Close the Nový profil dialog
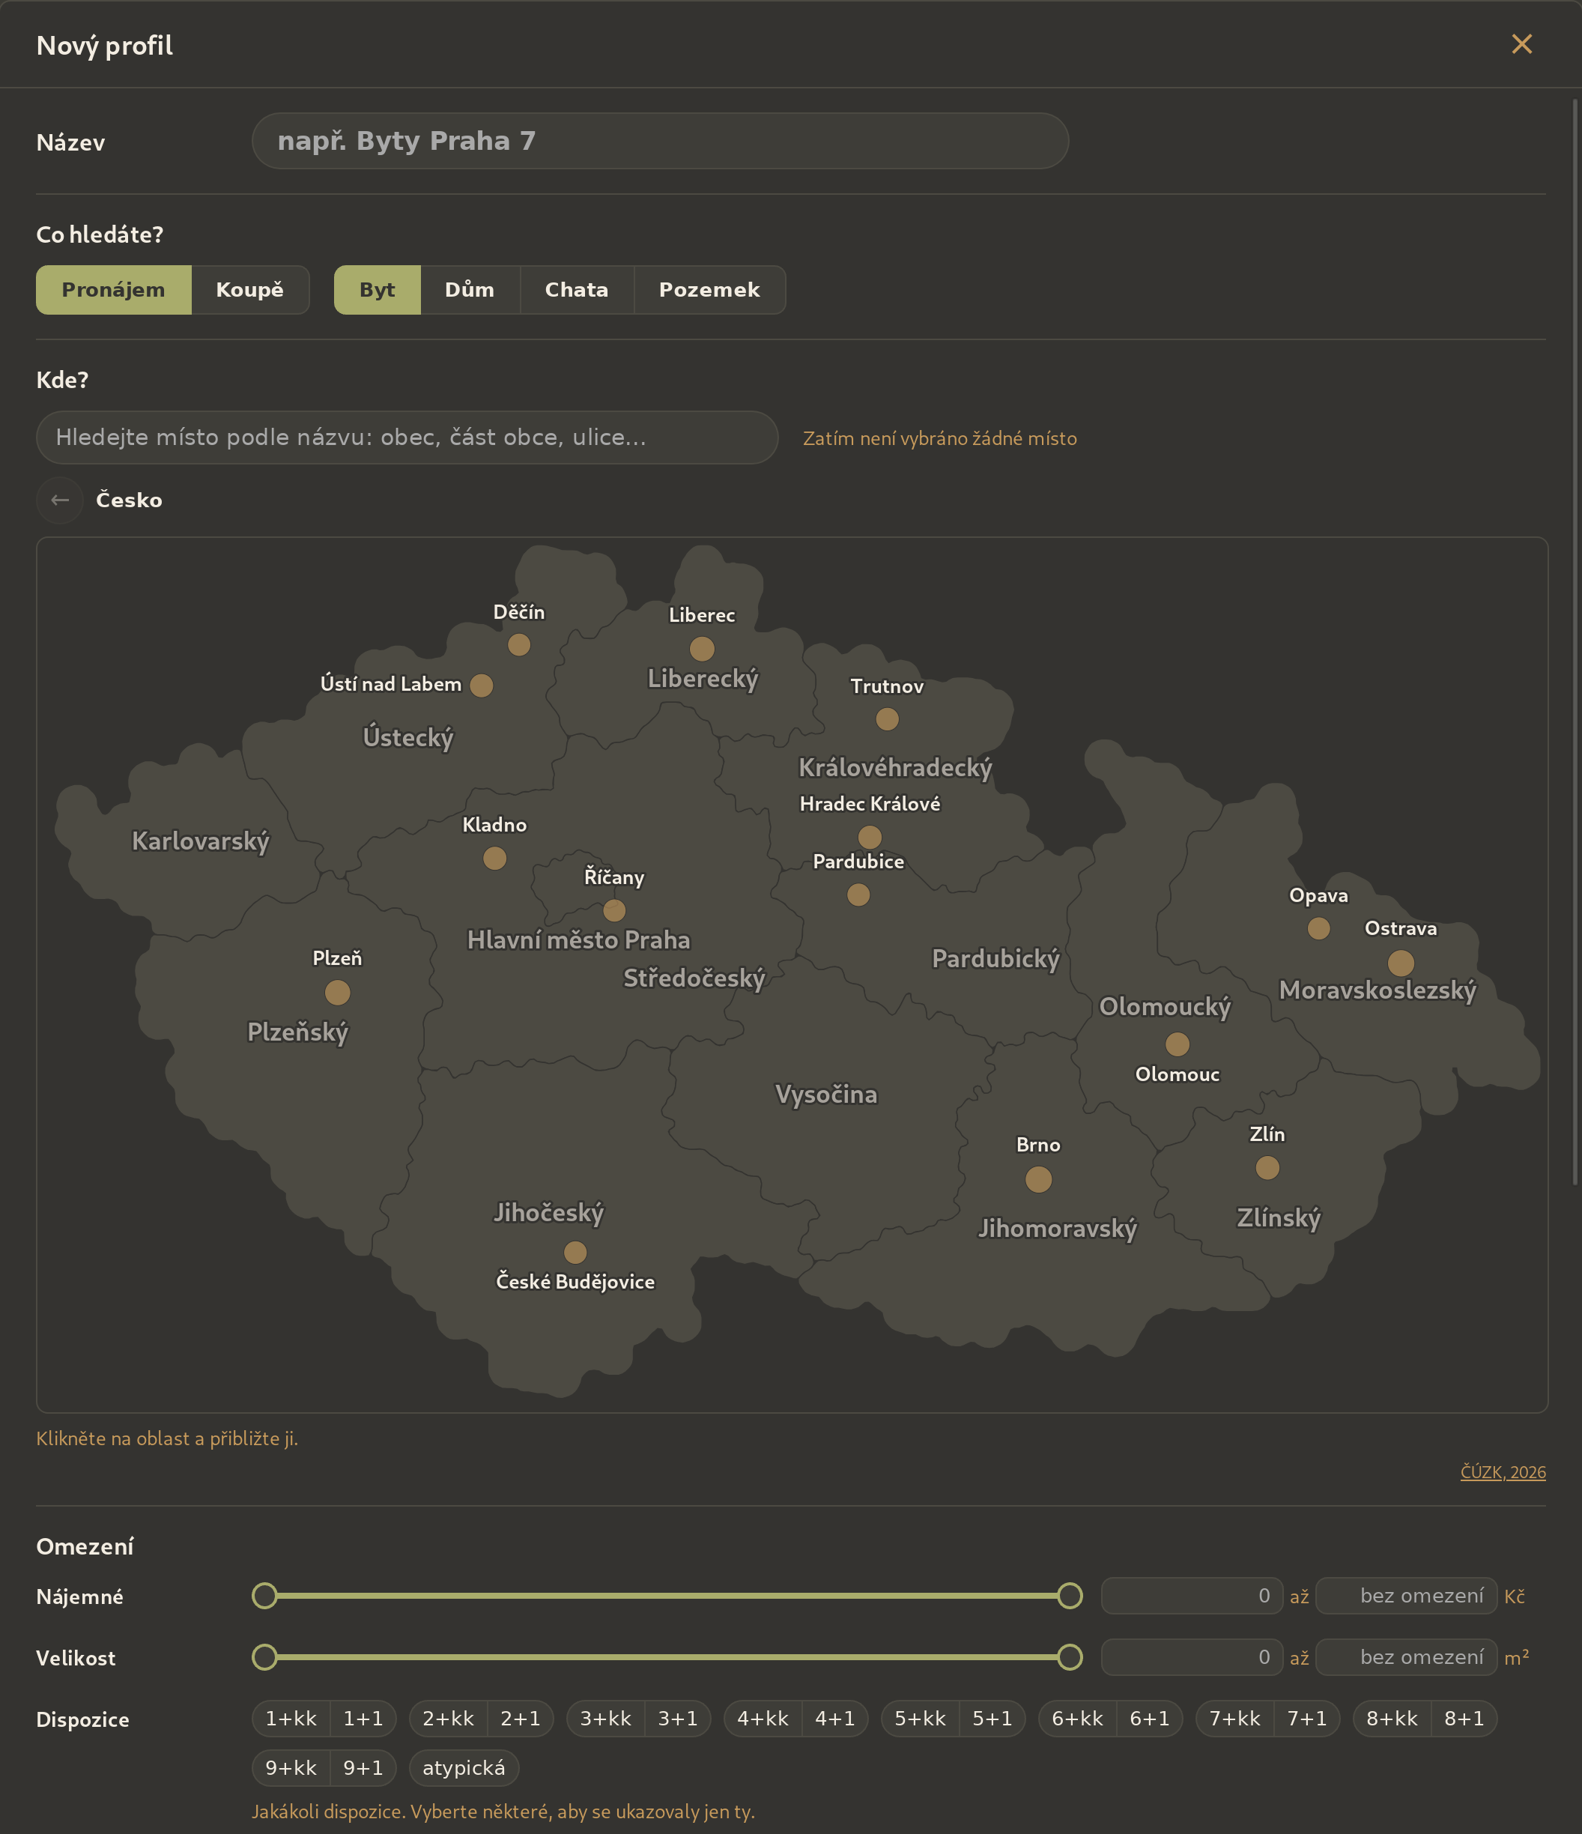1582x1834 pixels. 1521,44
